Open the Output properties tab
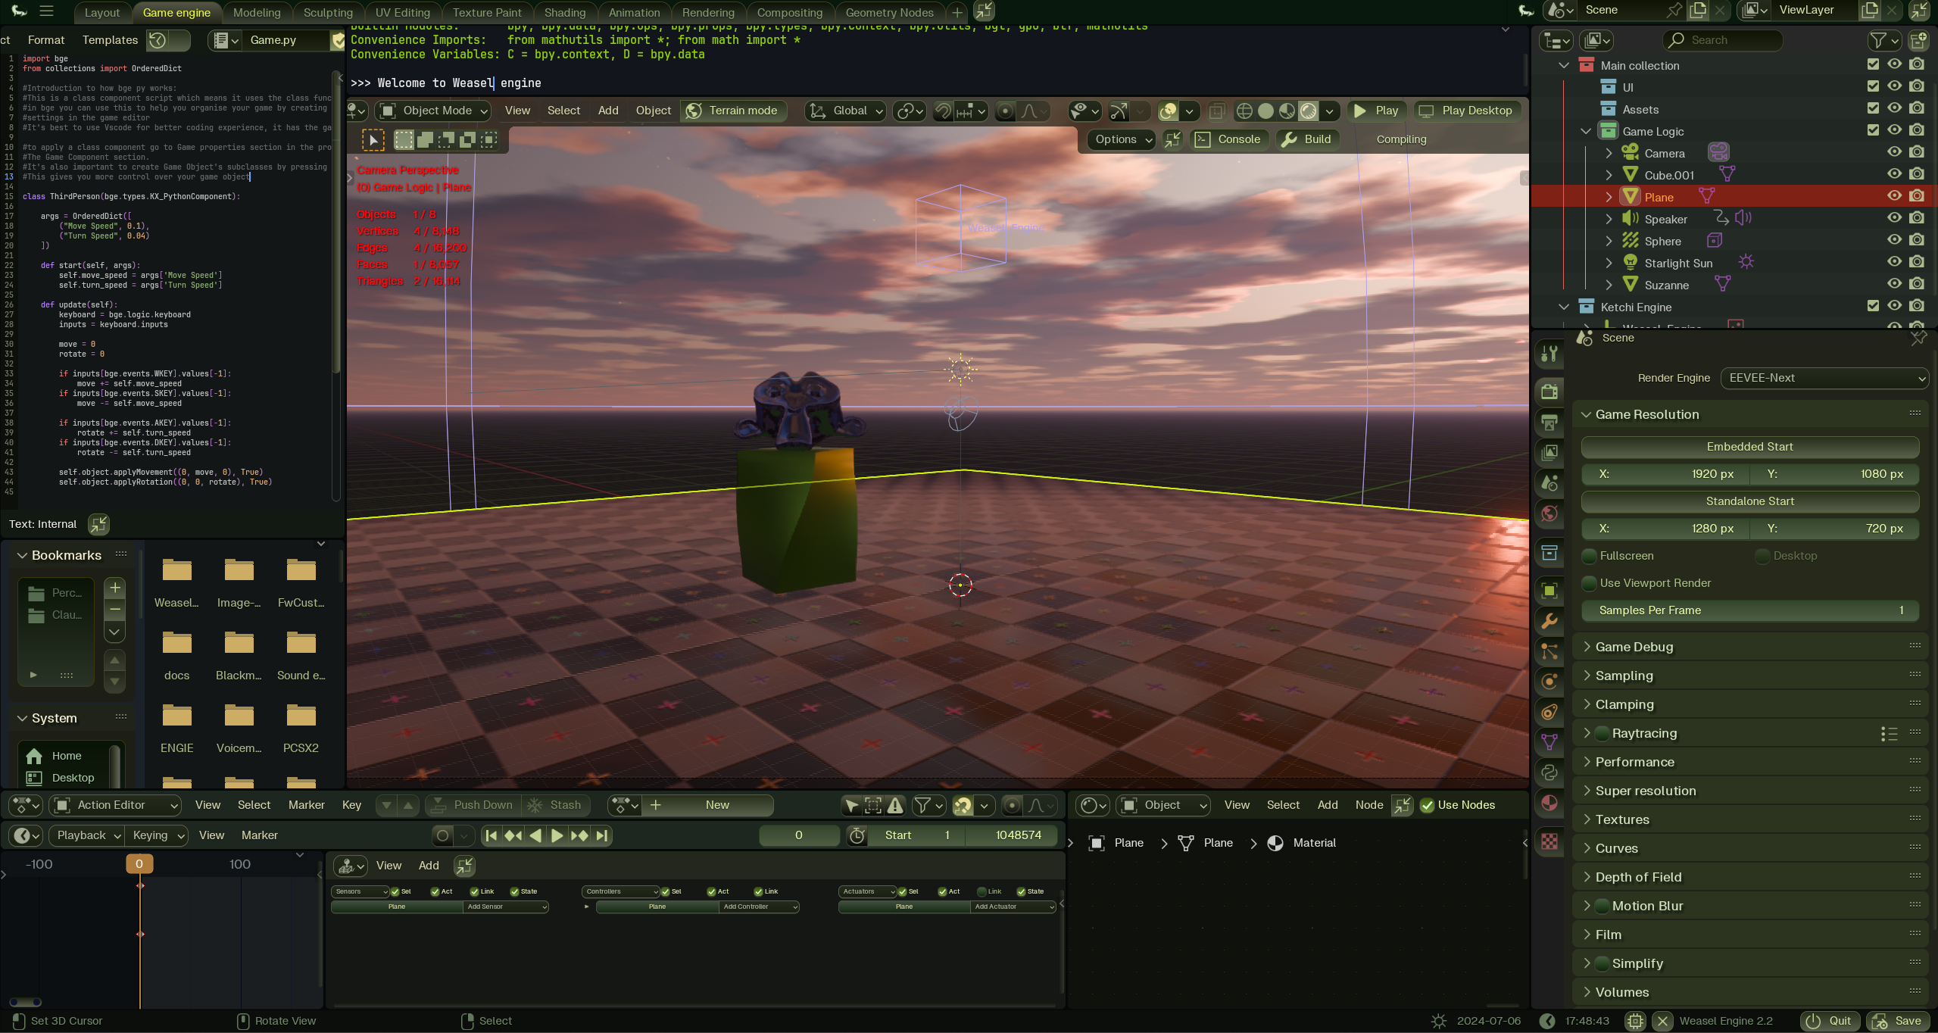Viewport: 1938px width, 1033px height. coord(1549,422)
